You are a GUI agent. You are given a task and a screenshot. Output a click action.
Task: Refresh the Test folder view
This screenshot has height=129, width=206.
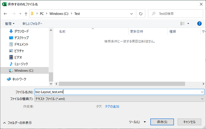(x=141, y=14)
